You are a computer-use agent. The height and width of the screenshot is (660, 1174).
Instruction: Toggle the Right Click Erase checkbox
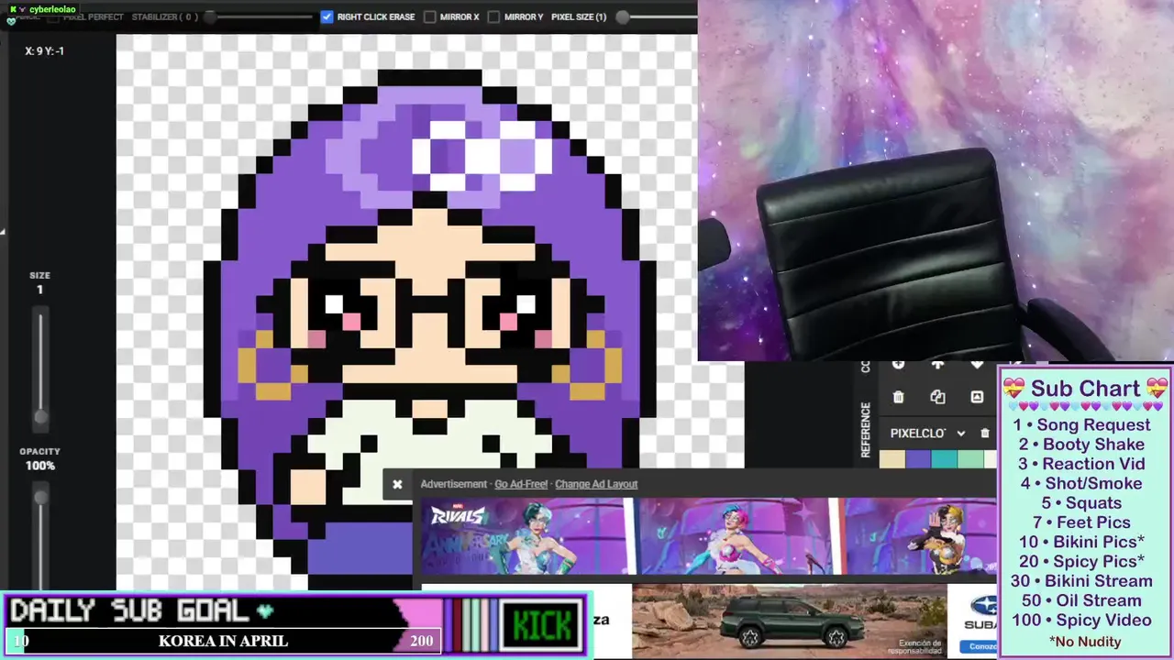click(327, 16)
